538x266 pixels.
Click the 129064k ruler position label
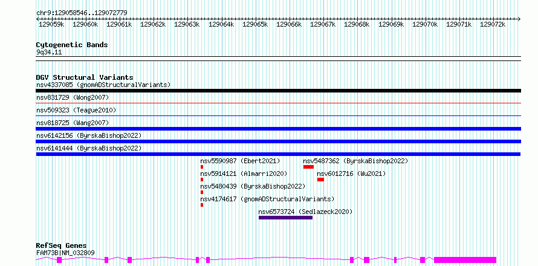click(x=221, y=24)
